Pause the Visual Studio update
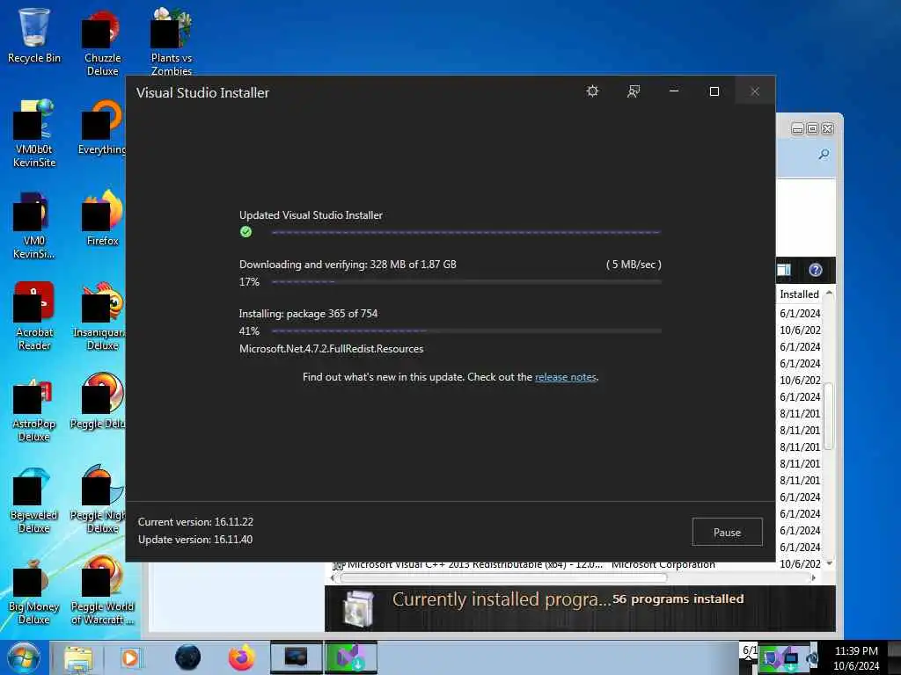The image size is (901, 675). pos(727,532)
